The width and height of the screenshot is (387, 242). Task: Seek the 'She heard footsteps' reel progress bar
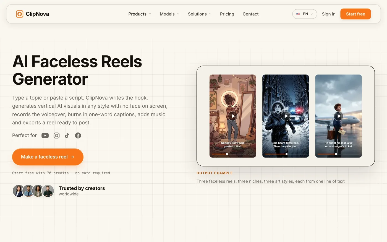[x=286, y=154]
